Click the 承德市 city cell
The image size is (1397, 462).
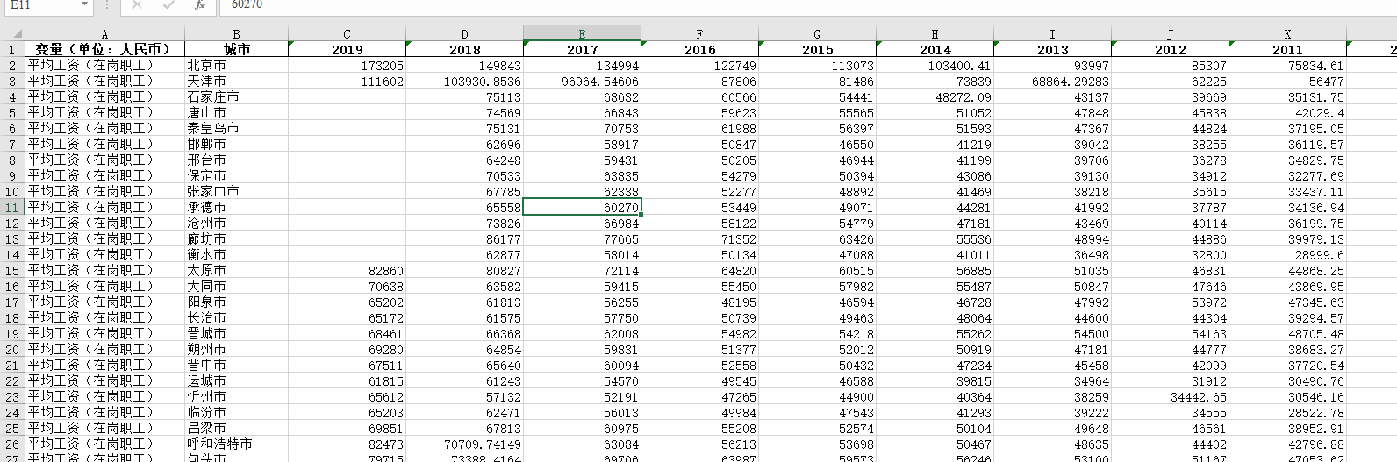[236, 207]
